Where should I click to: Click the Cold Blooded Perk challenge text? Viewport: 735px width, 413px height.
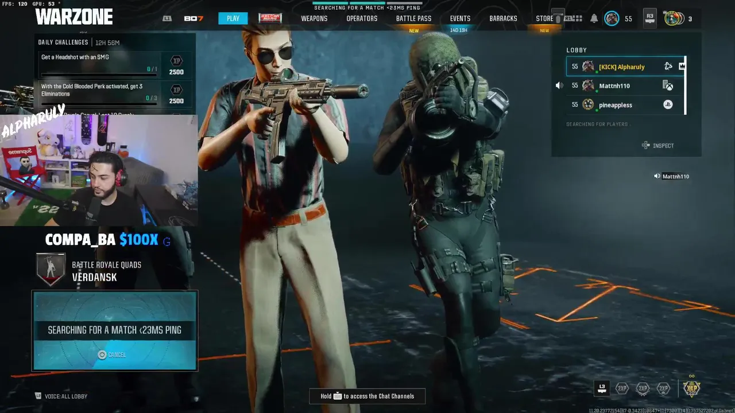(x=92, y=90)
